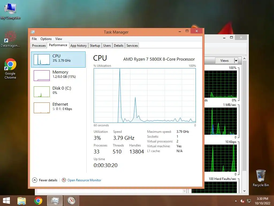Open Views dropdown arrow in Resource Monitor
The height and width of the screenshot is (206, 274).
236,61
